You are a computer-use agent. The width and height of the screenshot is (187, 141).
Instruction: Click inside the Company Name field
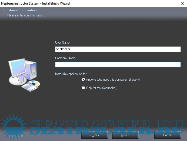pyautogui.click(x=118, y=64)
